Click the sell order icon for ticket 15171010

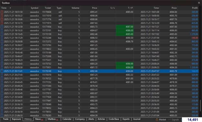2,16
